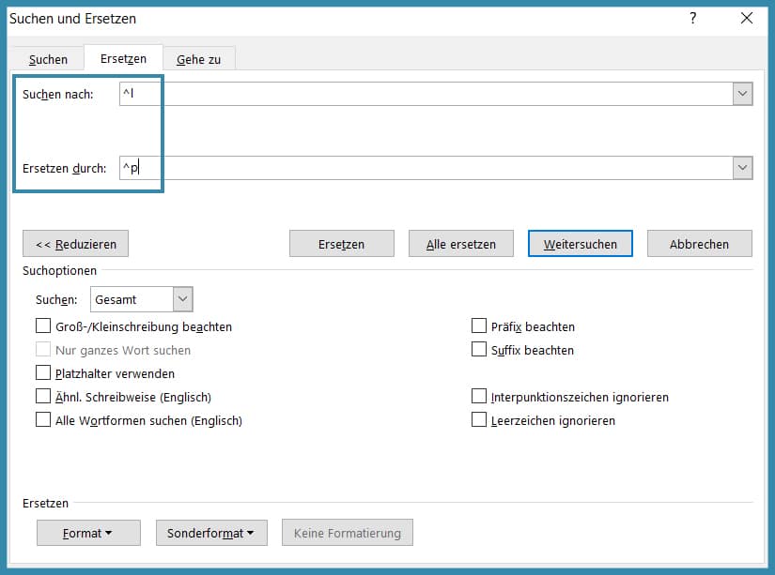Image resolution: width=775 pixels, height=575 pixels.
Task: Click into the Ersetzen durch text field
Action: coord(423,168)
